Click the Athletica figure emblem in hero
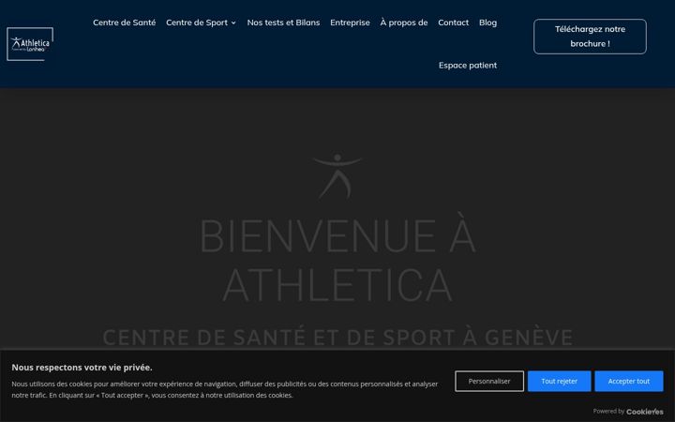675x422 pixels. click(337, 175)
